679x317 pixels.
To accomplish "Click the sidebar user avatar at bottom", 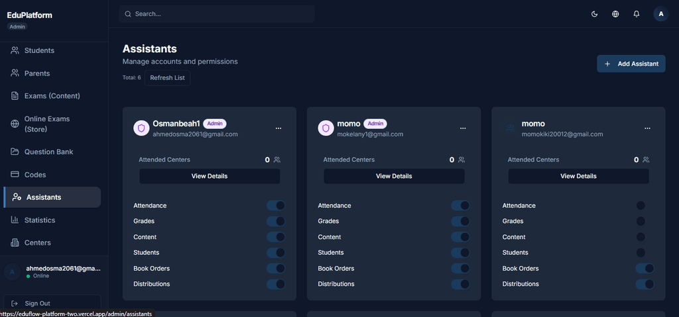I will (x=12, y=271).
